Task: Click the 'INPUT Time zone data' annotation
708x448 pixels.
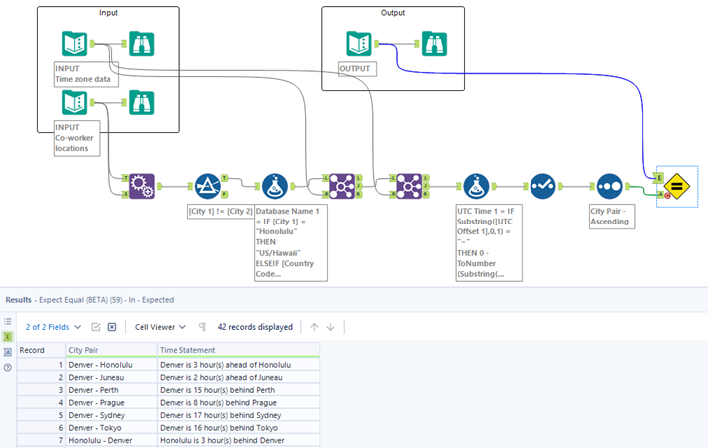Action: click(86, 74)
